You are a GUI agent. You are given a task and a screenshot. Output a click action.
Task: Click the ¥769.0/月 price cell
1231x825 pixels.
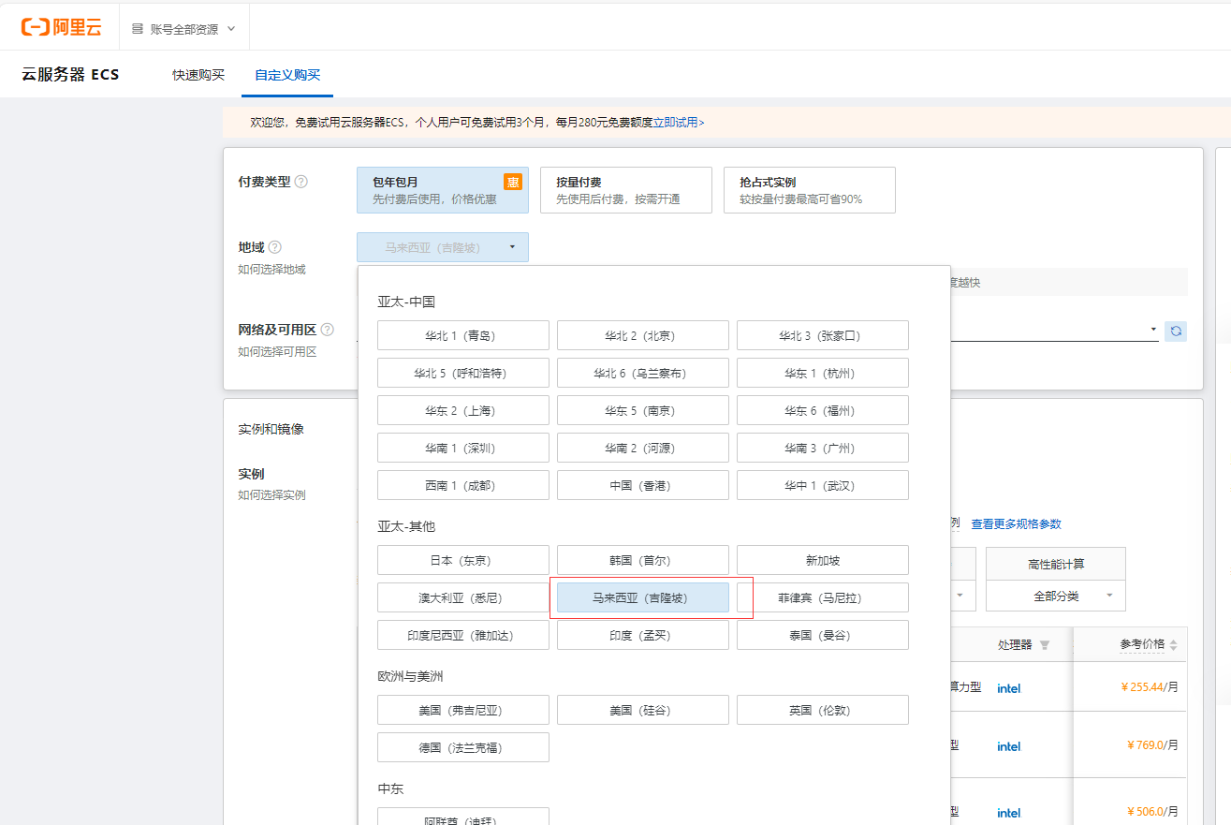pyautogui.click(x=1152, y=745)
